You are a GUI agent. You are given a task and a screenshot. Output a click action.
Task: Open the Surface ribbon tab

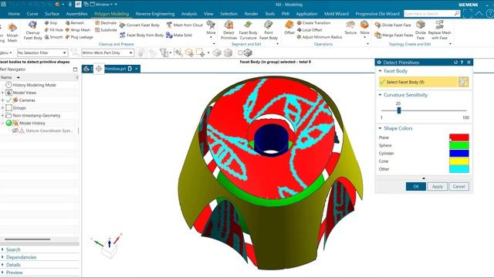[52, 14]
